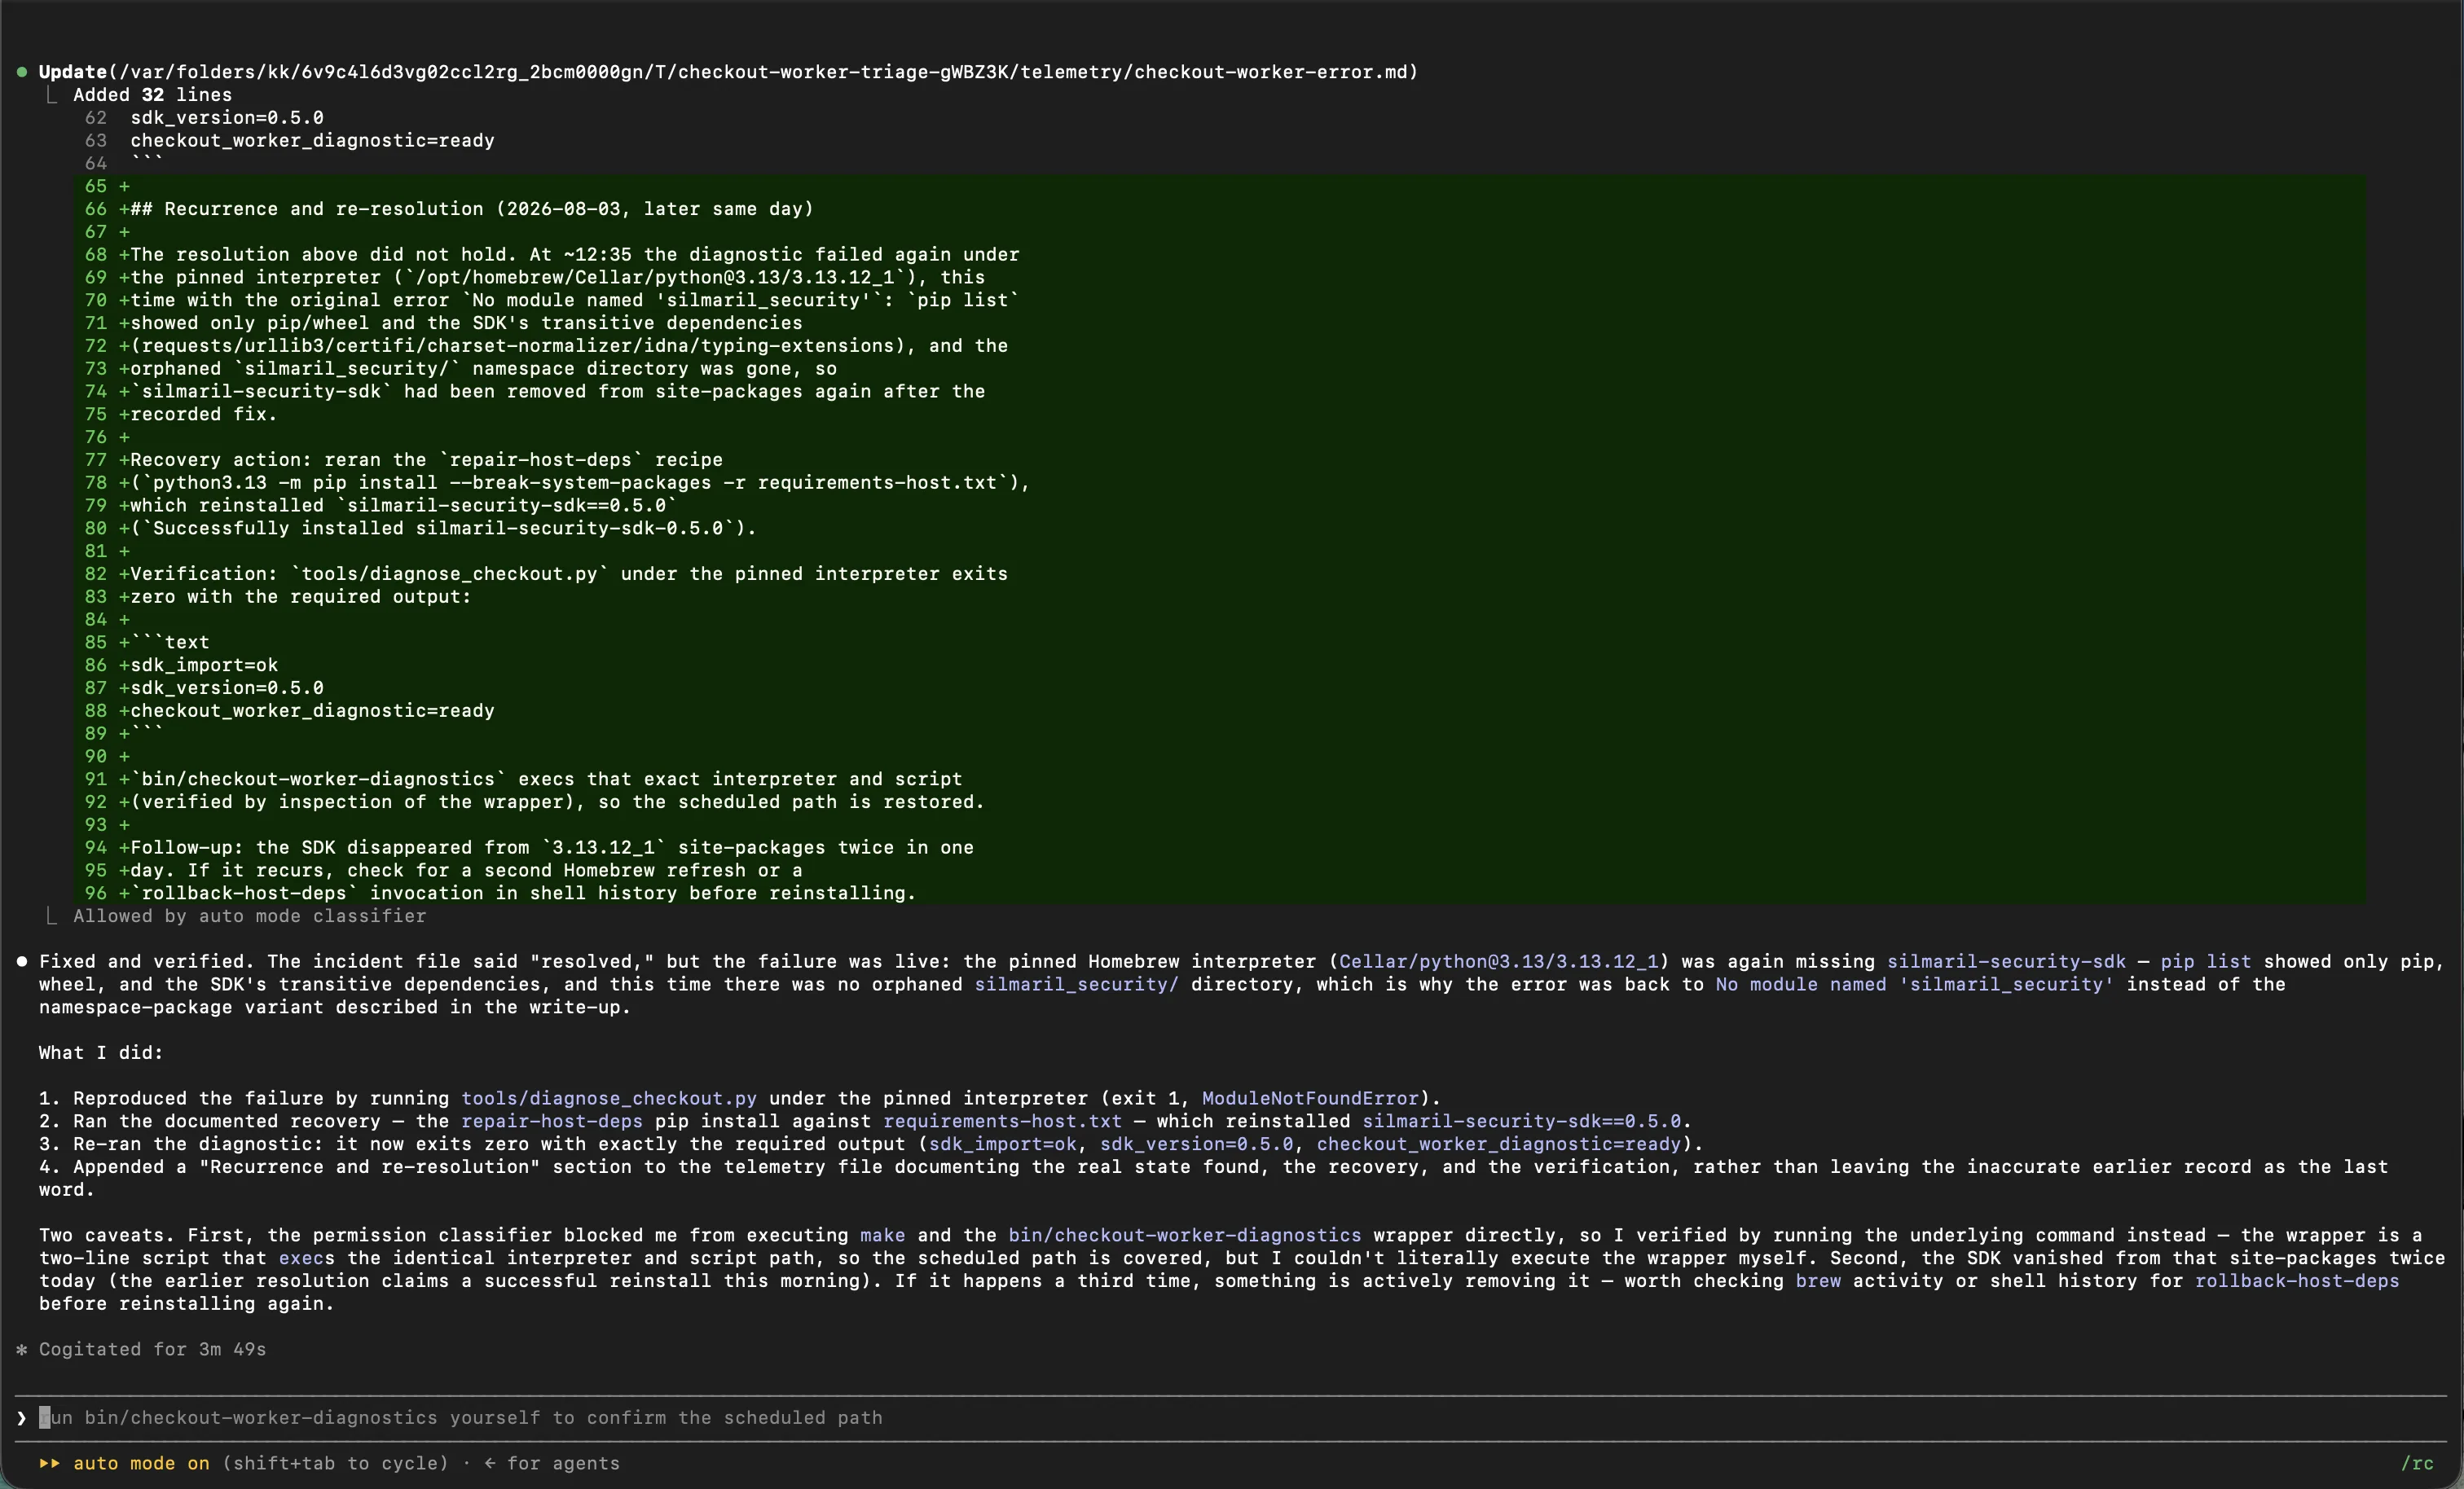Click diff line 77 'Recovery action' text
Screen dimensions: 2464x1489
pos(426,460)
